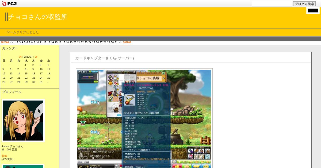Click 2020/07 label in the calendar
The image size is (321, 168).
tap(28, 57)
